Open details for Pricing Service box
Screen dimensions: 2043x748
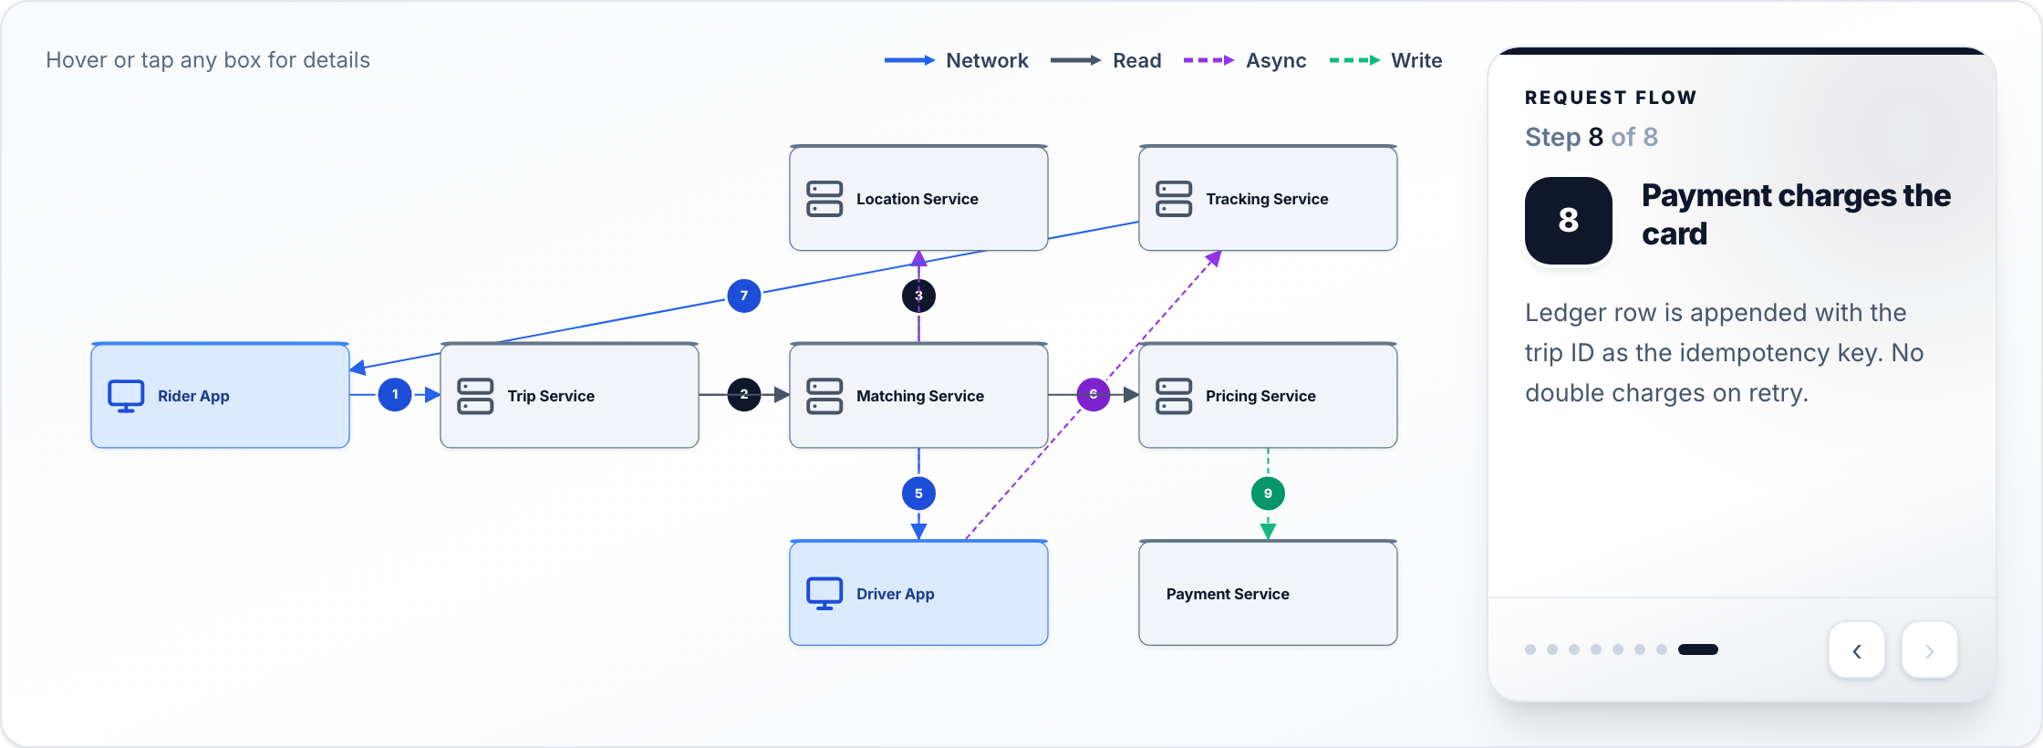click(1268, 396)
